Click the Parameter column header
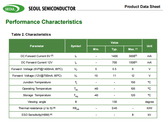The image size is (165, 125). tap(37, 46)
